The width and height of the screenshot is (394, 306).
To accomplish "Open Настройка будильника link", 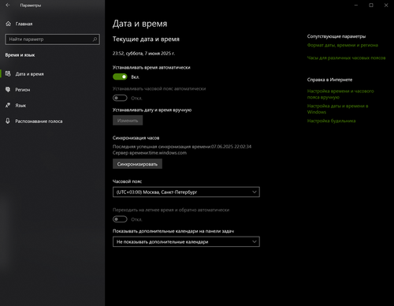I will click(331, 121).
